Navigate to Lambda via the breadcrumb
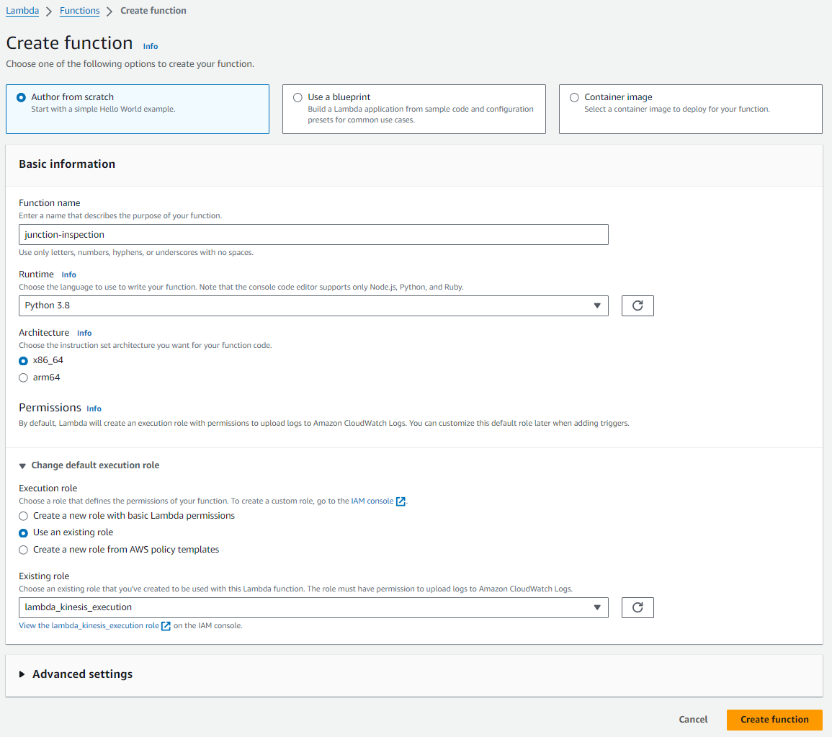832x737 pixels. (22, 10)
